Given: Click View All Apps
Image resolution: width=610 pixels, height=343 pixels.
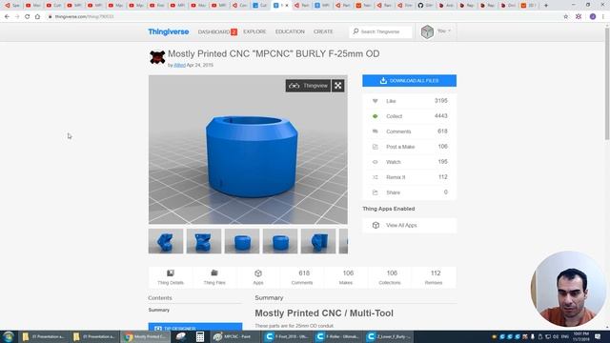Looking at the screenshot, I should 409,225.
